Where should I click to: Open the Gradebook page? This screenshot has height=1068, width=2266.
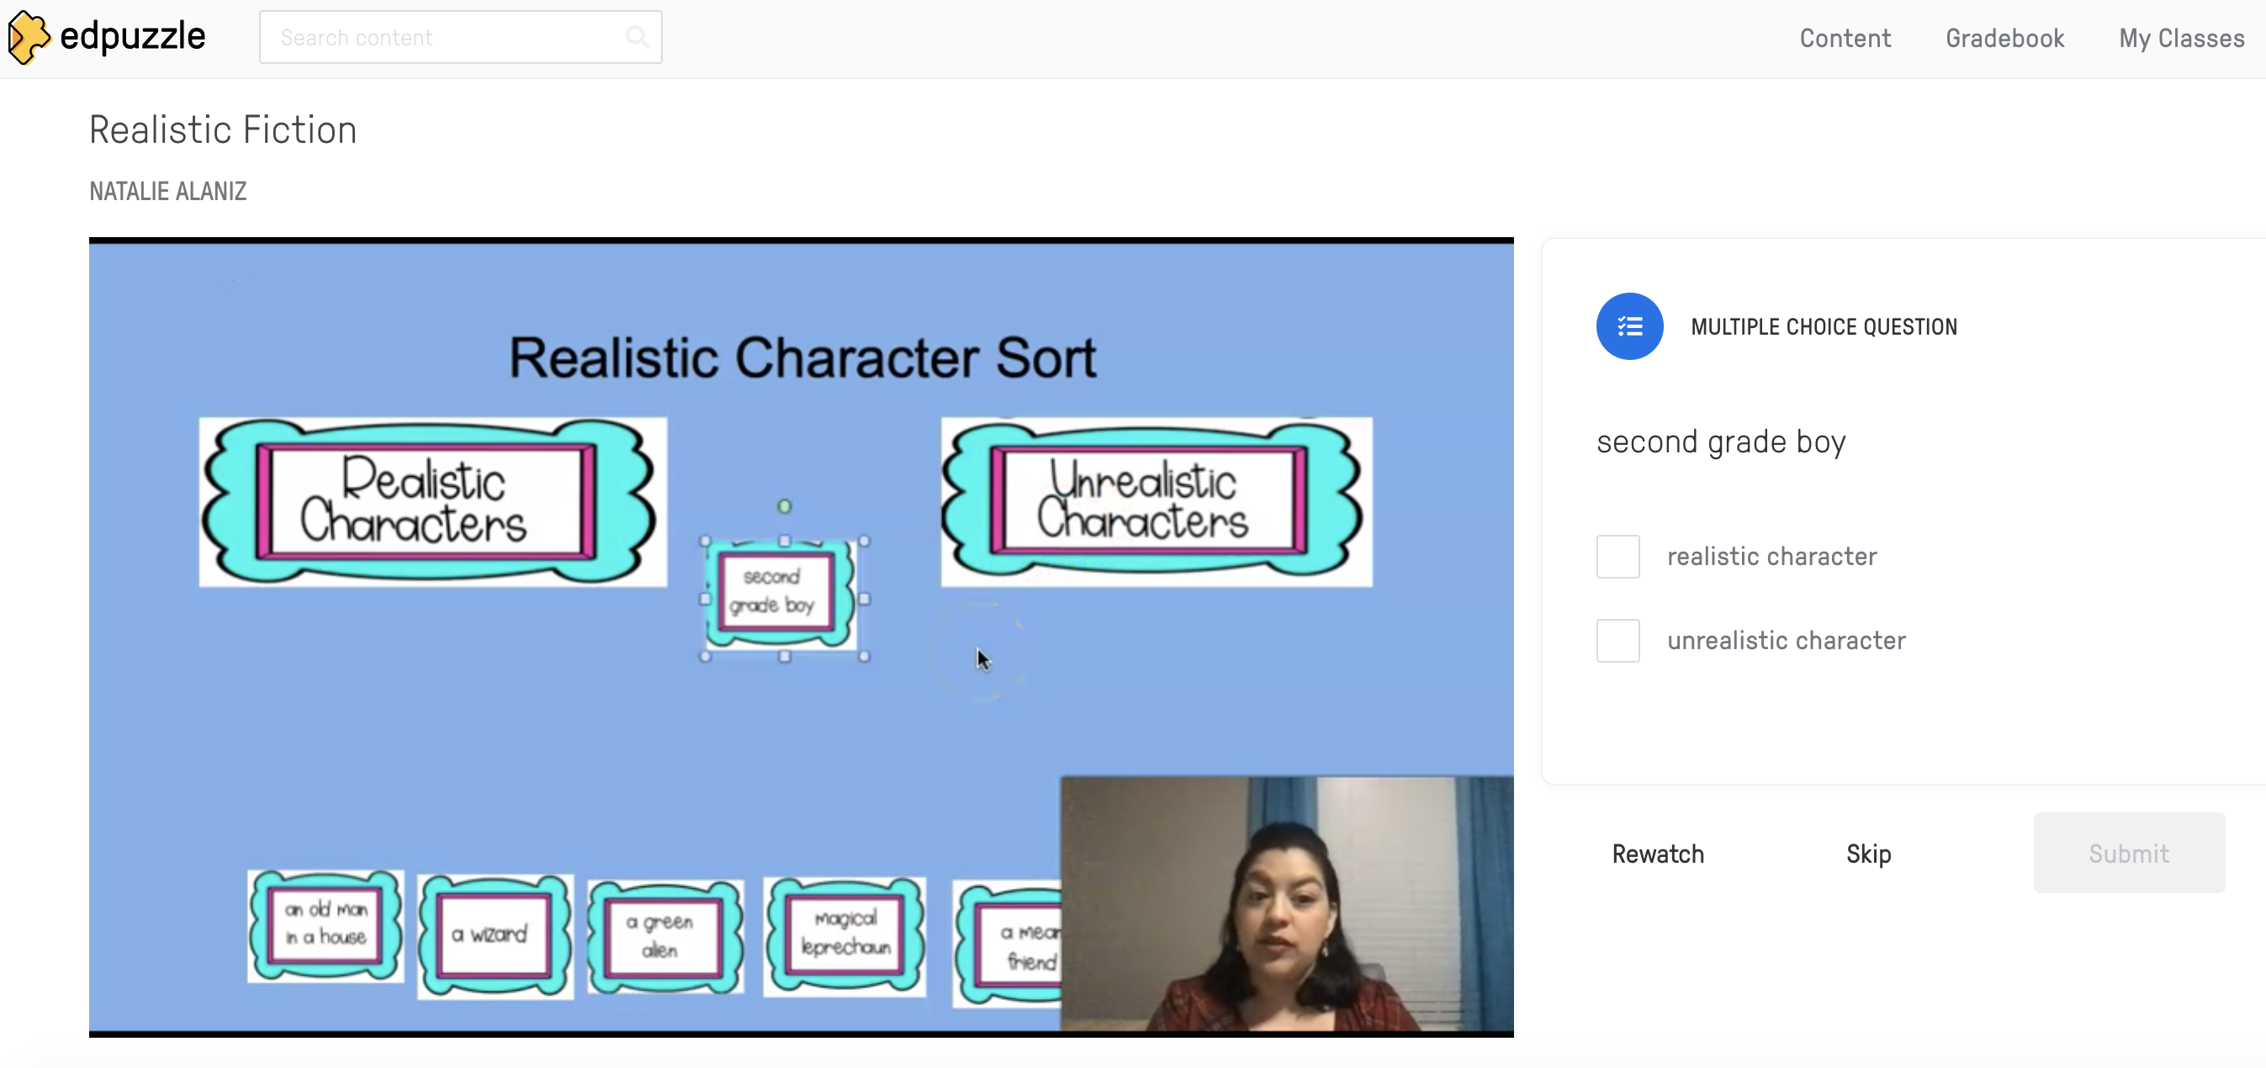point(2004,38)
